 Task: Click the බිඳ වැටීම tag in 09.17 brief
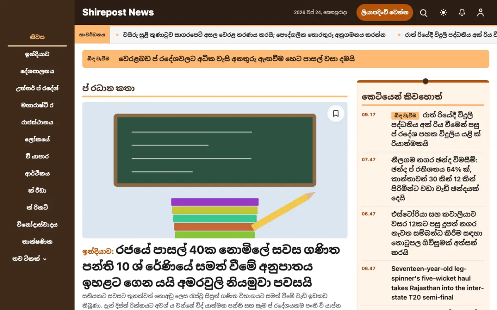pyautogui.click(x=405, y=115)
